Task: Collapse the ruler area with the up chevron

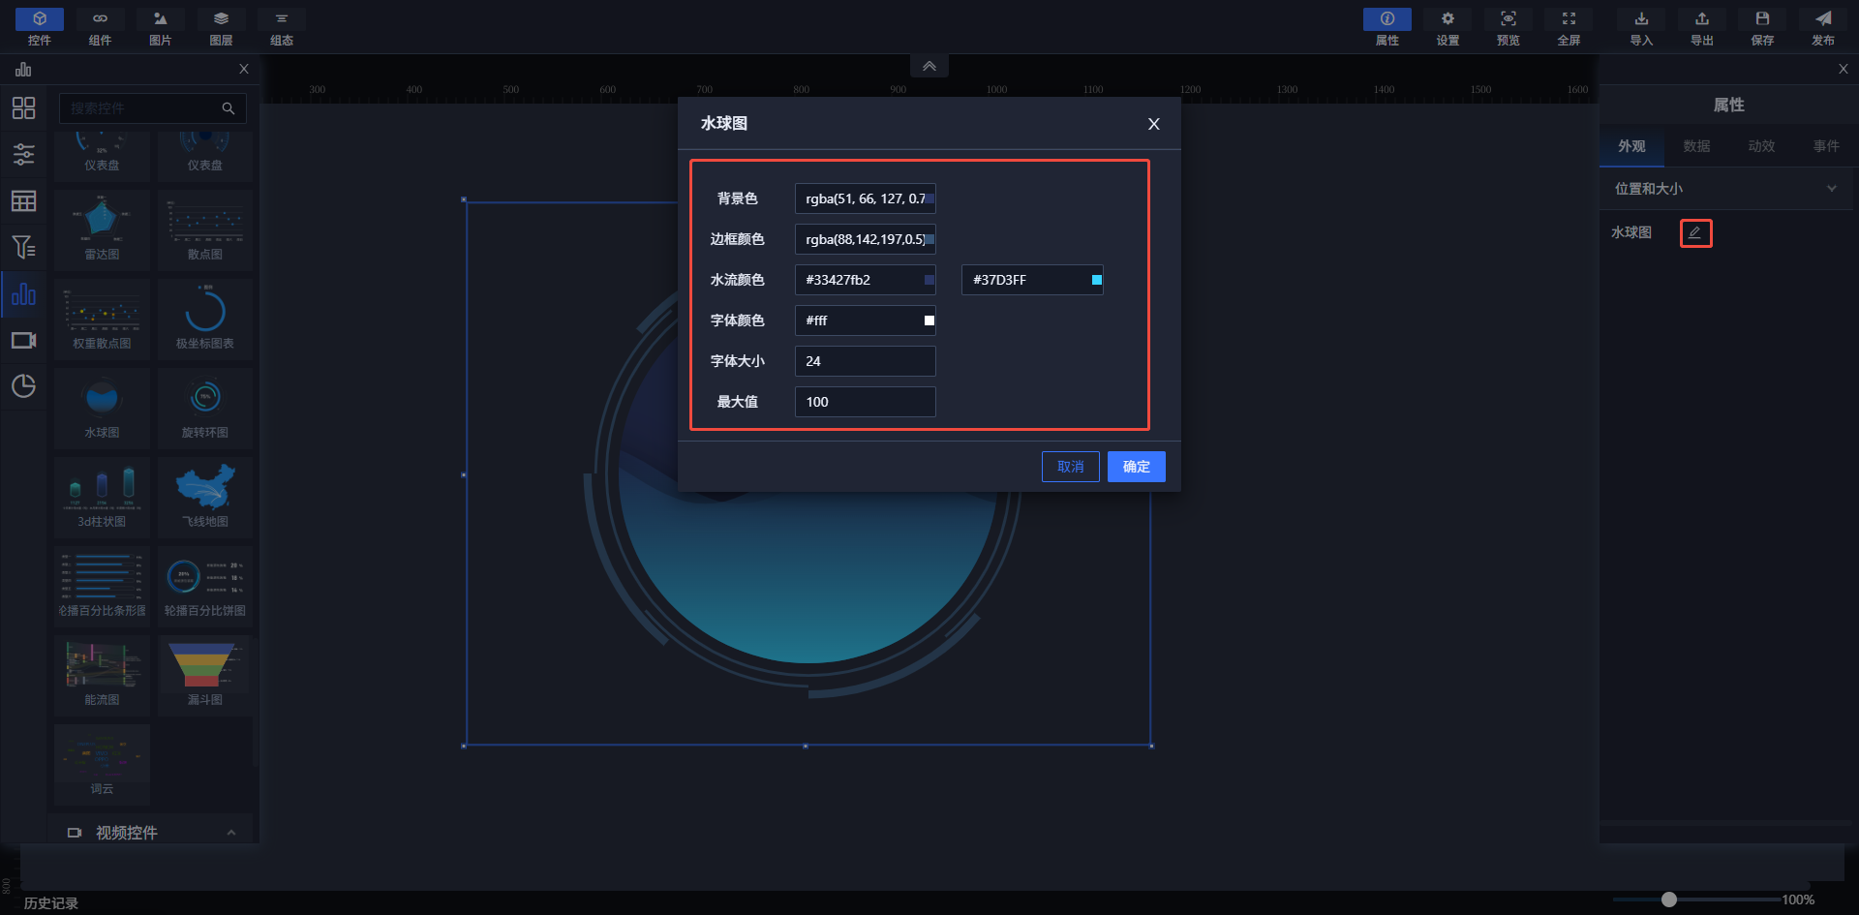Action: [929, 66]
